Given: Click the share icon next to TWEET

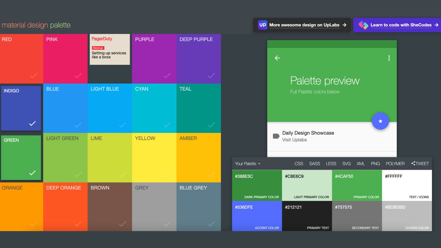Looking at the screenshot, I should pos(413,164).
